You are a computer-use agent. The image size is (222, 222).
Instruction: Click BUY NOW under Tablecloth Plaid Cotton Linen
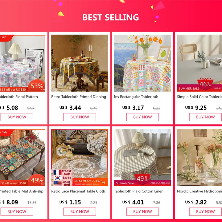click(142, 212)
